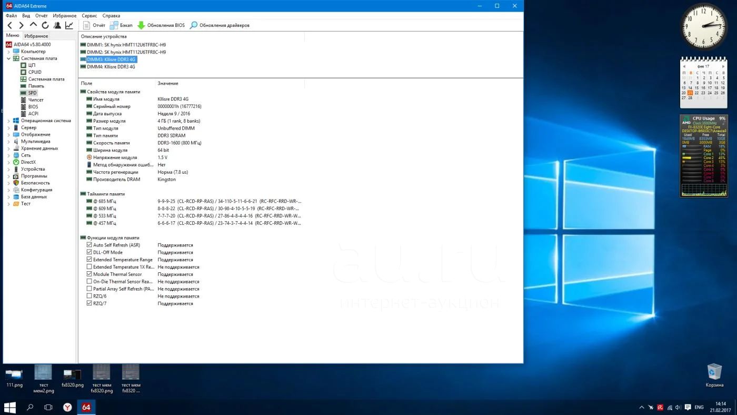The height and width of the screenshot is (415, 737).
Task: Select the тест мем2.png desktop file
Action: point(43,379)
